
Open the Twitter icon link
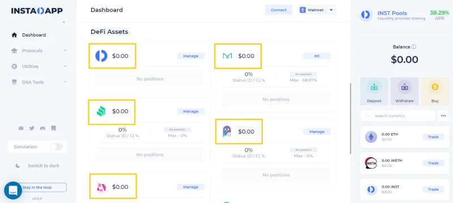[x=32, y=128]
